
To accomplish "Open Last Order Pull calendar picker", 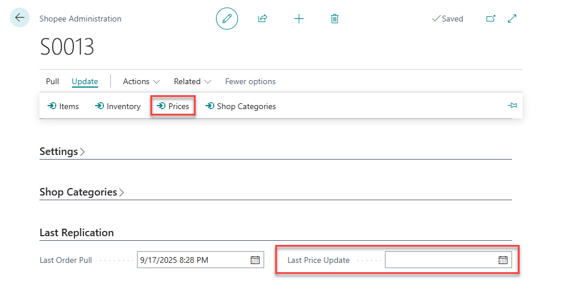I will point(255,260).
